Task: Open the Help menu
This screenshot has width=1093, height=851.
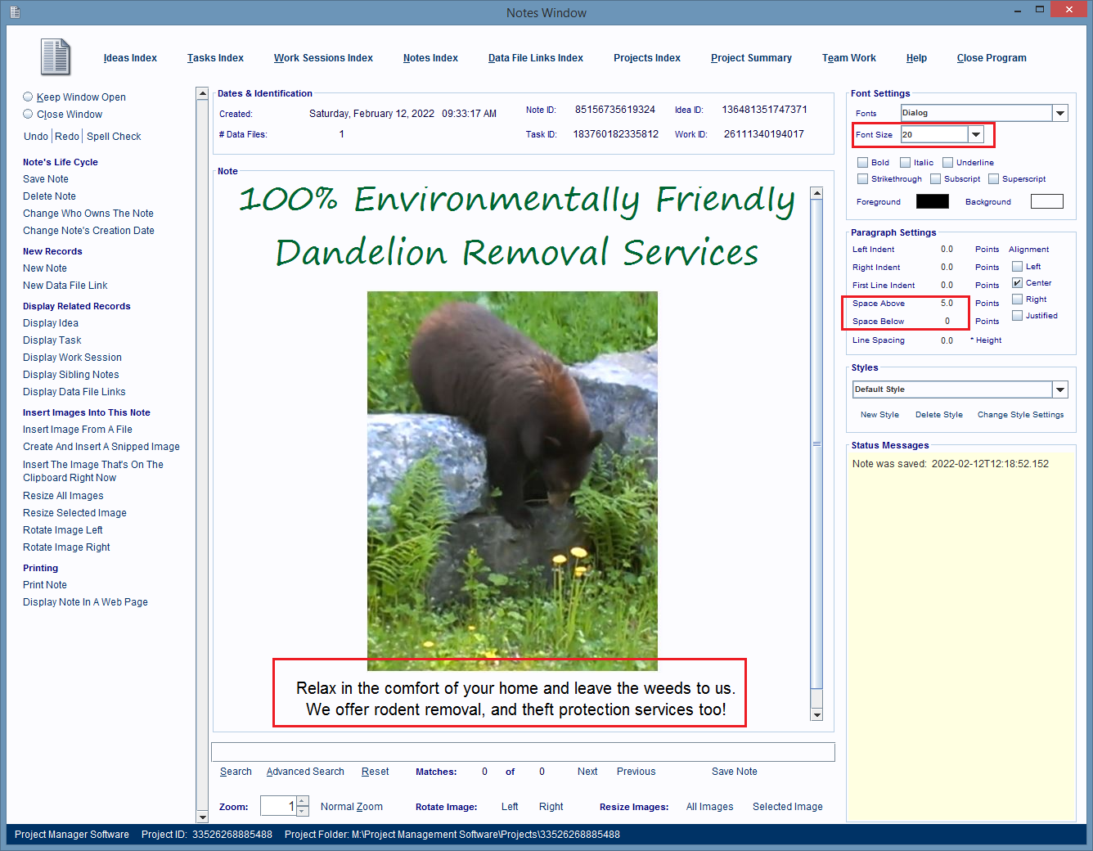Action: (916, 58)
